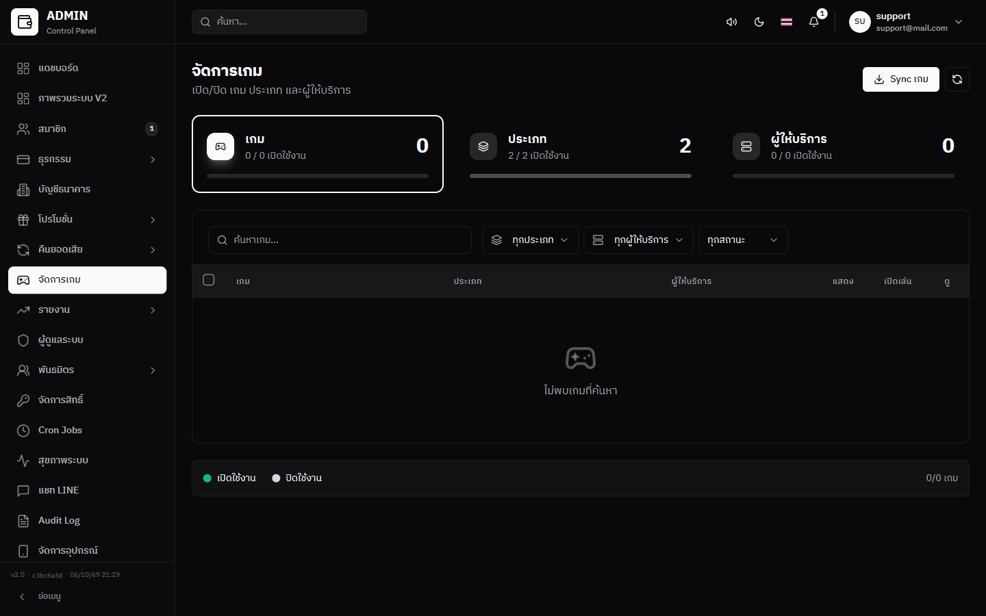Click the แสดง column header
Viewport: 986px width, 616px height.
pos(843,281)
